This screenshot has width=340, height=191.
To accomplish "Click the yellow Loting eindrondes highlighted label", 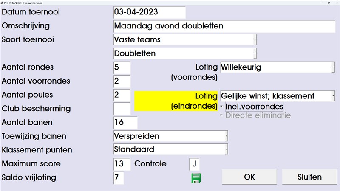I will pos(176,101).
